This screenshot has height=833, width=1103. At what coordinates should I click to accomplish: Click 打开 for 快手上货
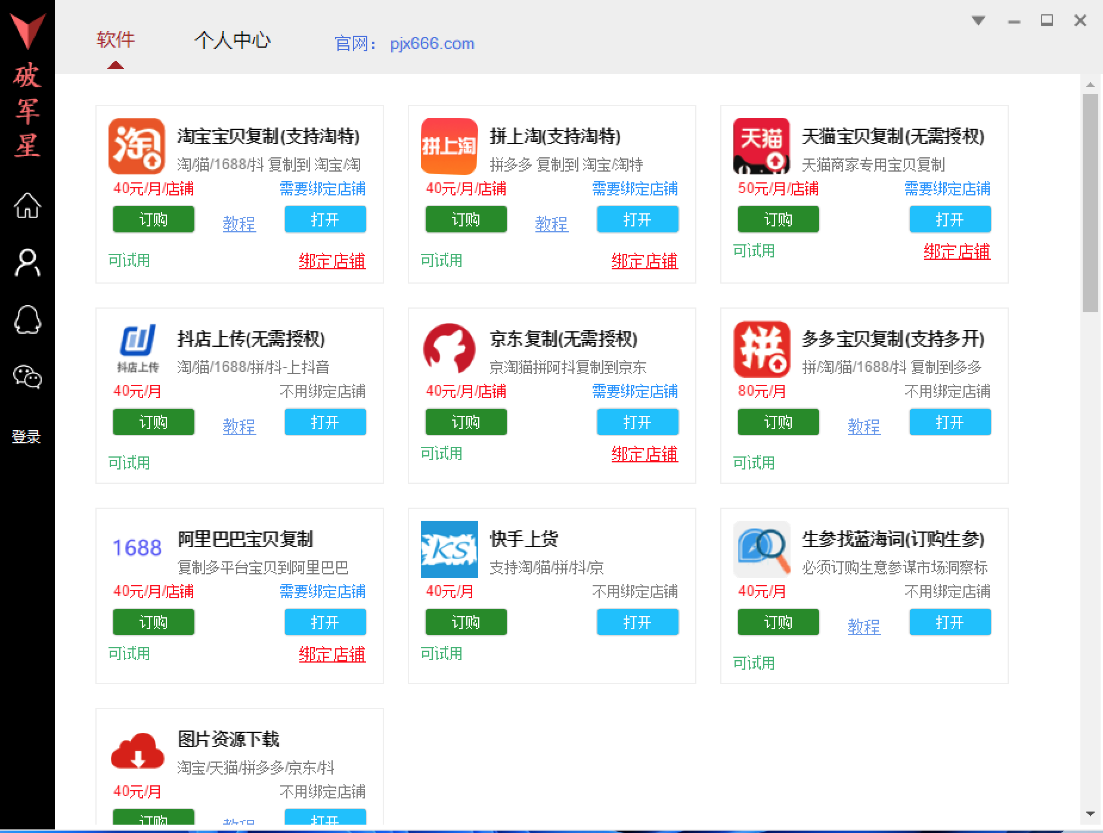pos(637,622)
